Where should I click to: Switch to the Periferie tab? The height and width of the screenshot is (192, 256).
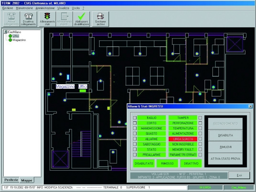click(x=11, y=180)
